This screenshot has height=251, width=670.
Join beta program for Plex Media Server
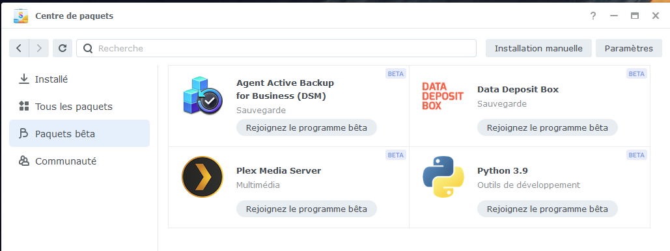click(x=307, y=209)
